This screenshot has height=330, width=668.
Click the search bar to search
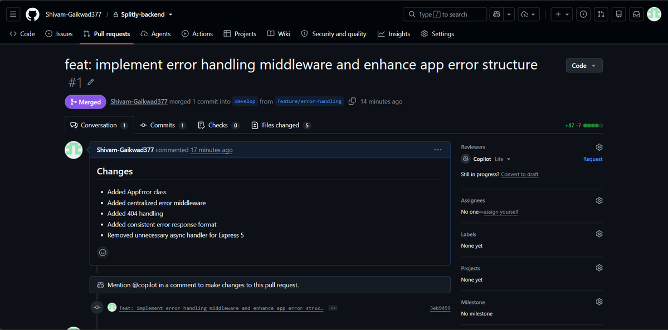pos(445,14)
